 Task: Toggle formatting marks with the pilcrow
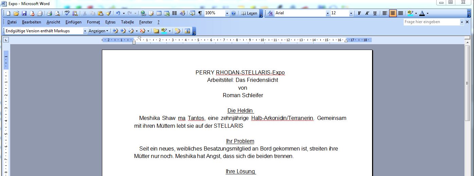click(200, 13)
